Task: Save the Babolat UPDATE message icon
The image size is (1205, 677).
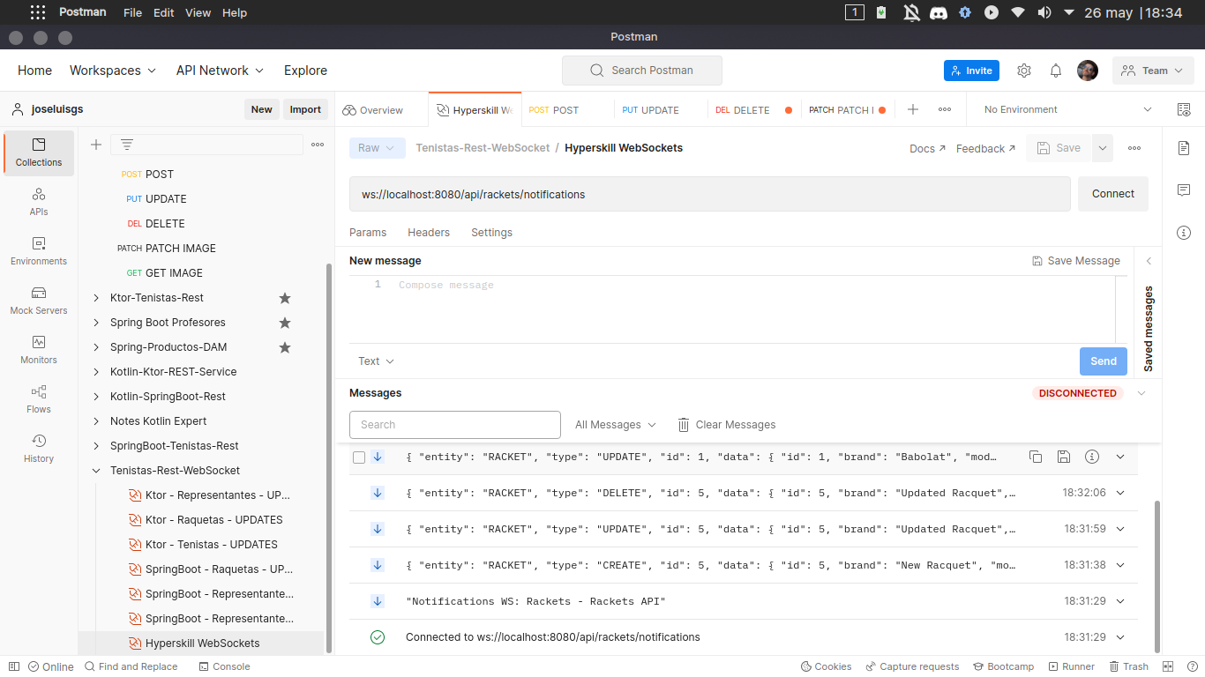Action: pos(1064,457)
